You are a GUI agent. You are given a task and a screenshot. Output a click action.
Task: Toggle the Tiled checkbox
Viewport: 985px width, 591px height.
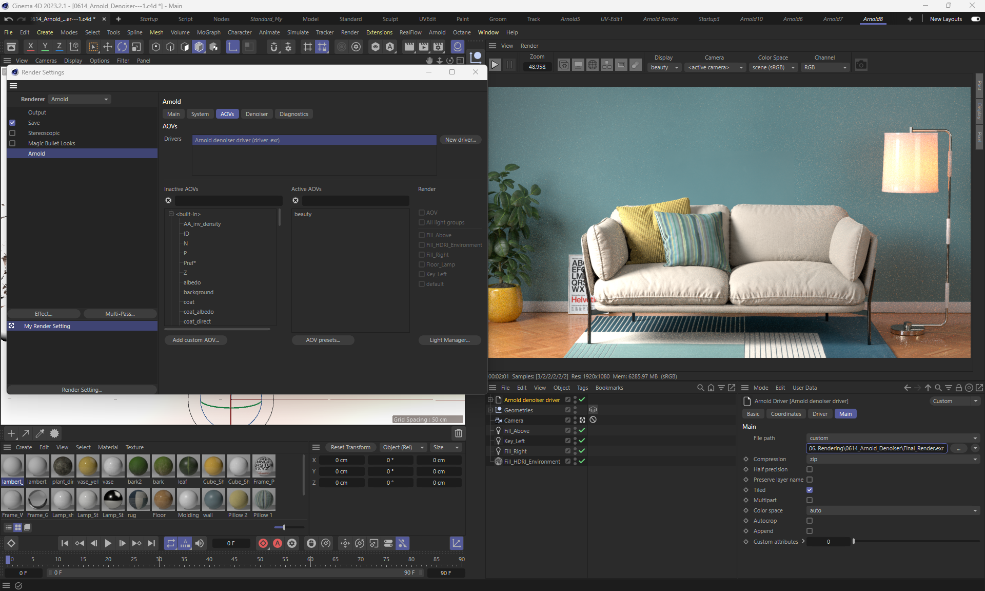coord(810,490)
